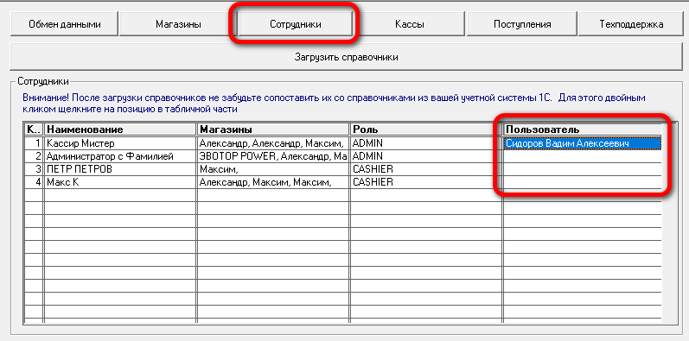The height and width of the screenshot is (341, 689).
Task: Click ADMIN role in Администратор с Фамилией row
Action: pos(426,156)
